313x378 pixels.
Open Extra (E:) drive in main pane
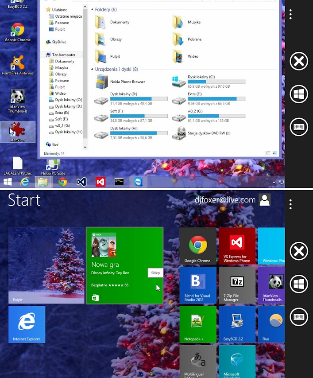pyautogui.click(x=209, y=99)
